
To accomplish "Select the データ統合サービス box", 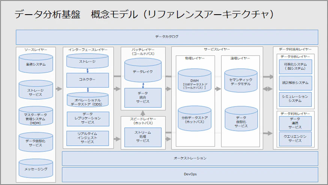I will 143,97.
